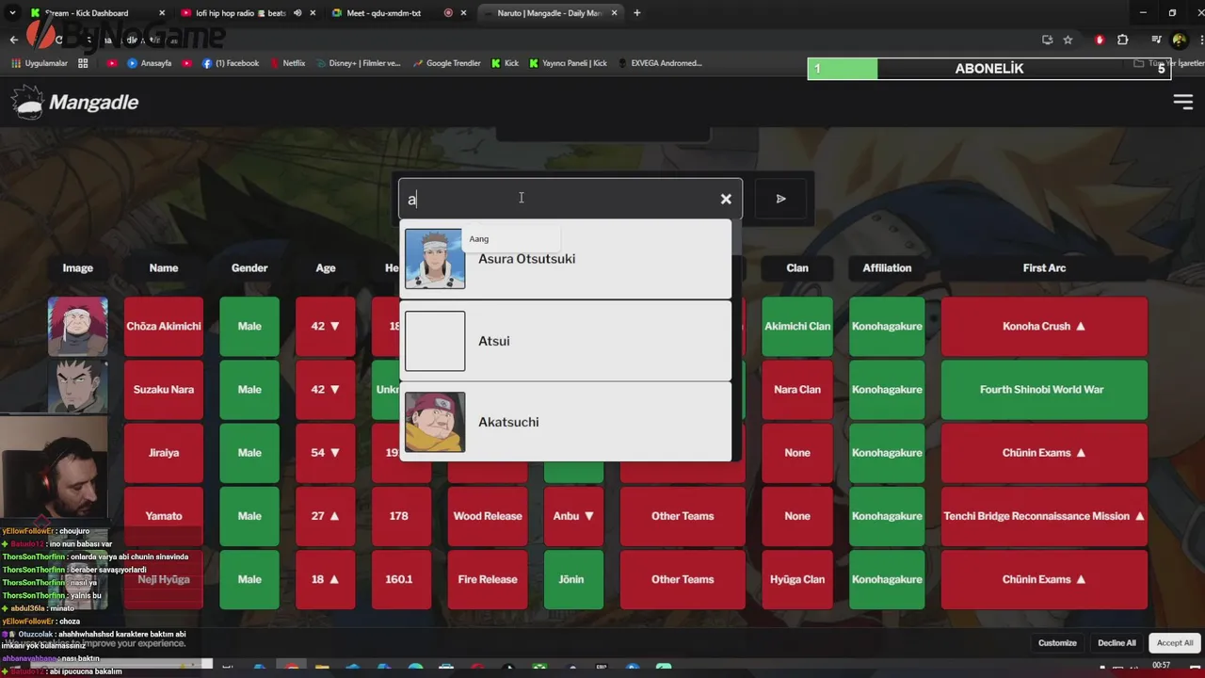Click the Mangadle logo
The height and width of the screenshot is (678, 1205).
pyautogui.click(x=75, y=103)
